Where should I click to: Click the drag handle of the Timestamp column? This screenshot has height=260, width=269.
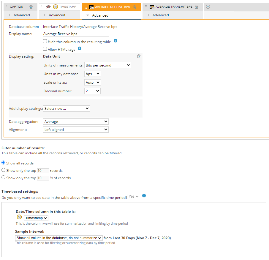(x=42, y=7)
